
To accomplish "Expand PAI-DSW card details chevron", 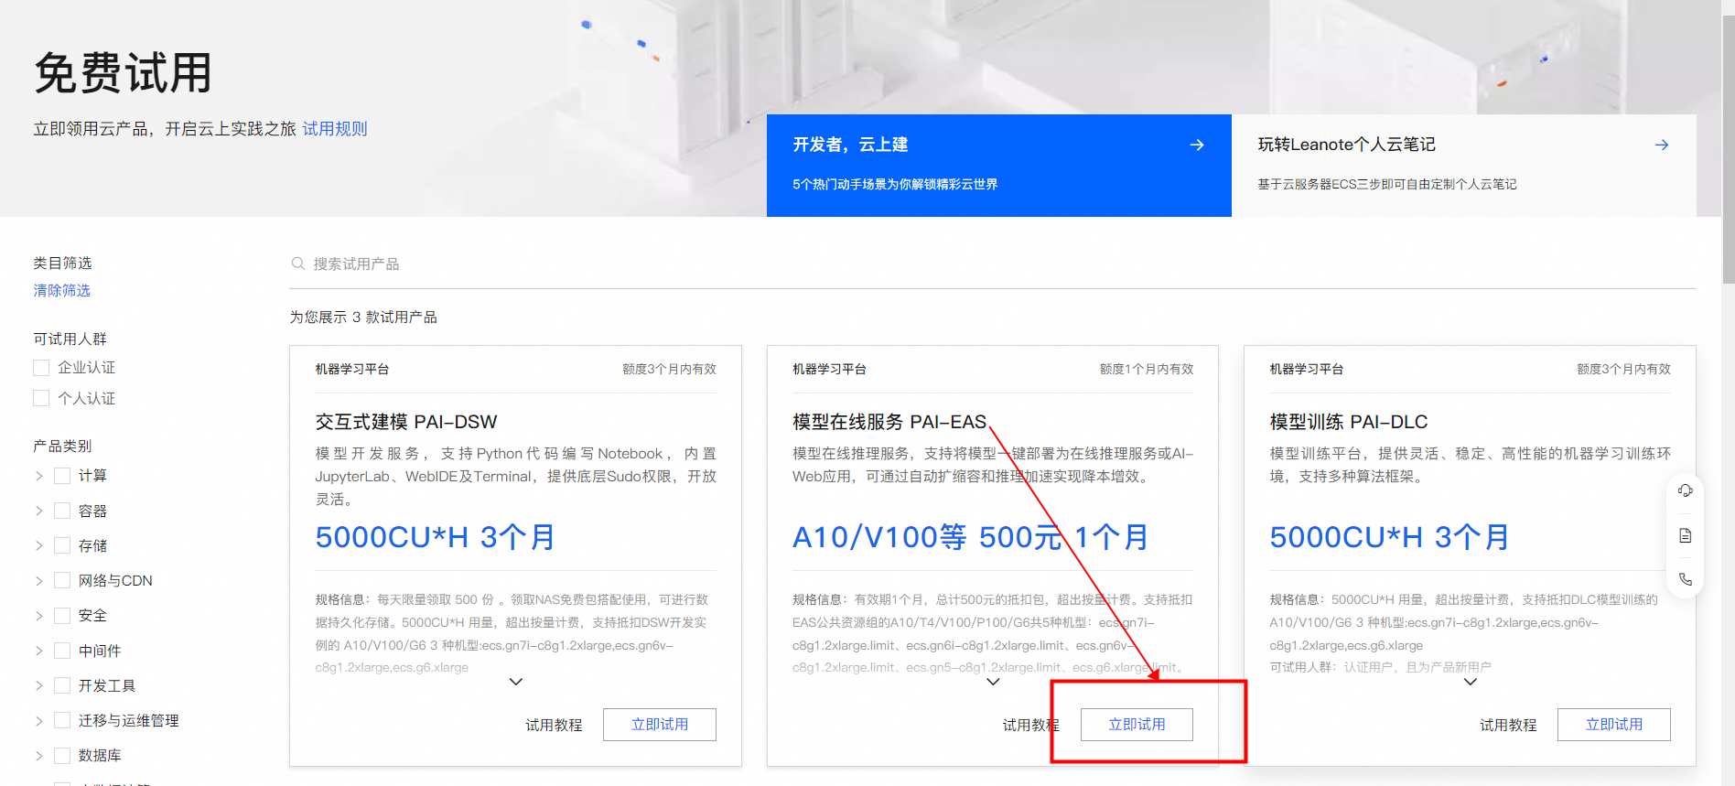I will (516, 682).
